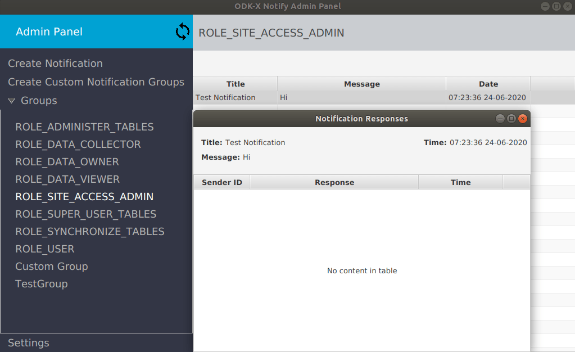Select ROLE_SITE_ACCESS_ADMIN group
Viewport: 575px width, 352px height.
pyautogui.click(x=84, y=197)
